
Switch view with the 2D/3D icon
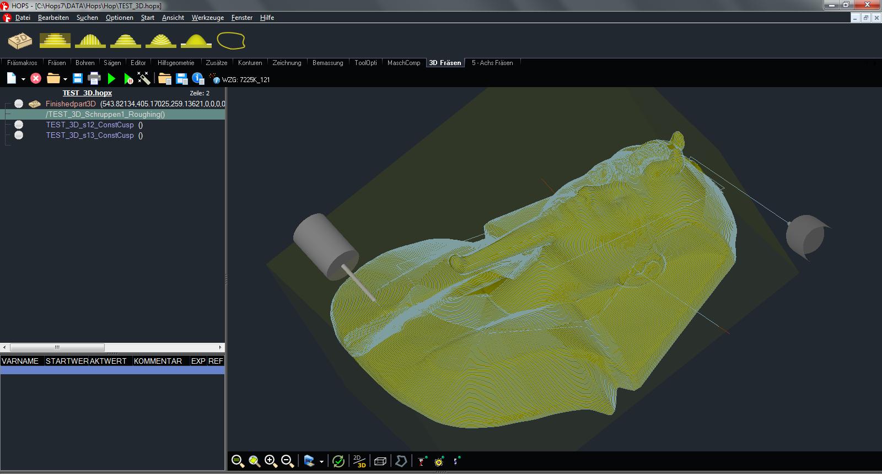point(359,461)
